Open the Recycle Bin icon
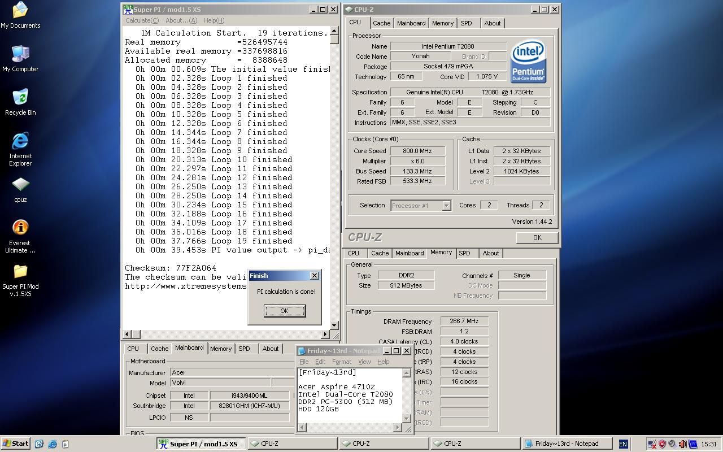This screenshot has height=452, width=723. tap(20, 102)
